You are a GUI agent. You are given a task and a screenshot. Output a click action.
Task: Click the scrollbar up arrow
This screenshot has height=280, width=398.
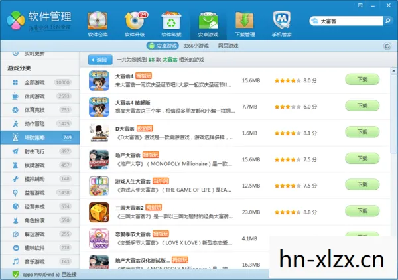393,70
